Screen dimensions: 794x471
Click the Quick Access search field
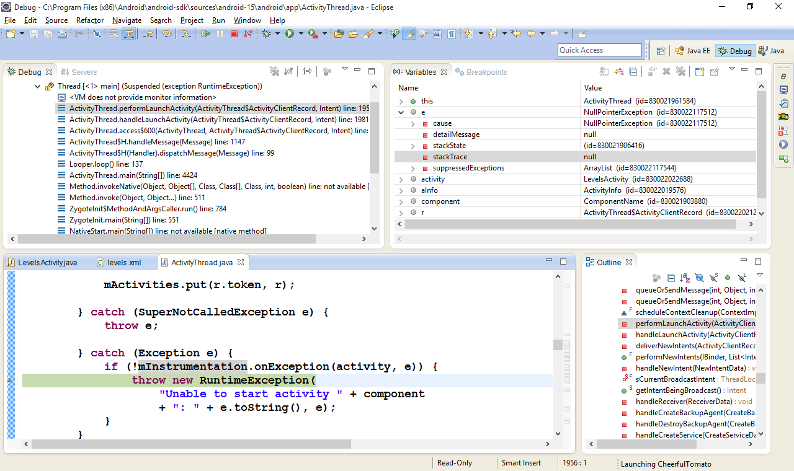[x=599, y=50]
